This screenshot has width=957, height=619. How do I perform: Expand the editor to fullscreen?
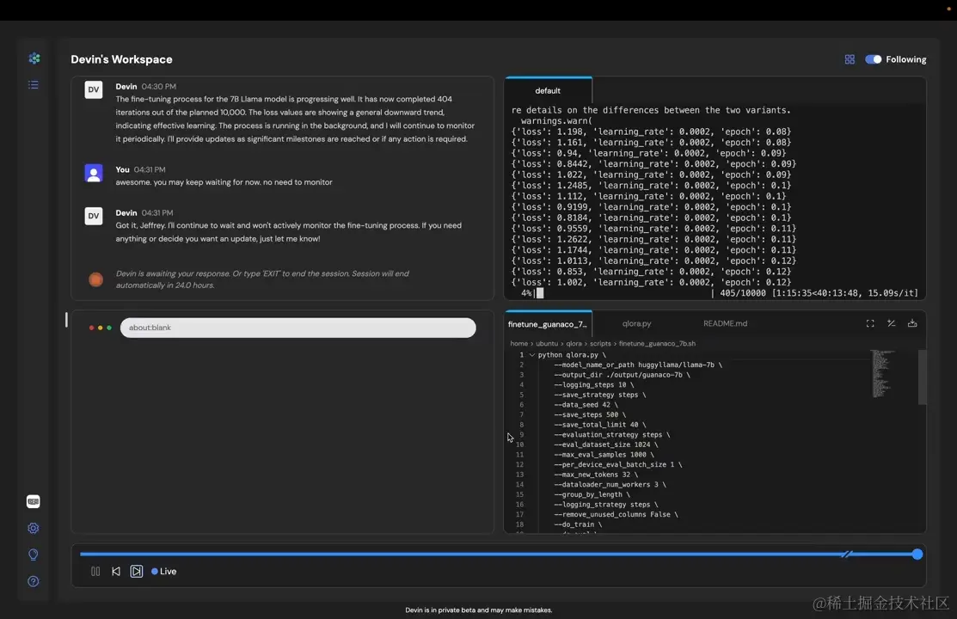(870, 323)
